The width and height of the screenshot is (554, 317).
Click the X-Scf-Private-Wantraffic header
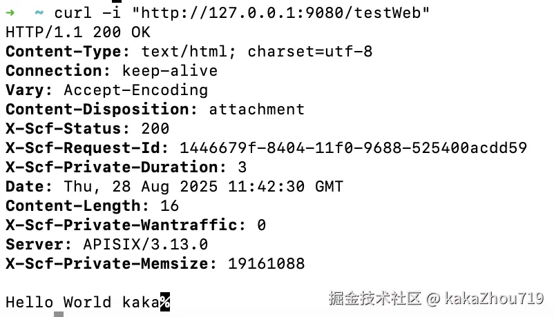(126, 225)
